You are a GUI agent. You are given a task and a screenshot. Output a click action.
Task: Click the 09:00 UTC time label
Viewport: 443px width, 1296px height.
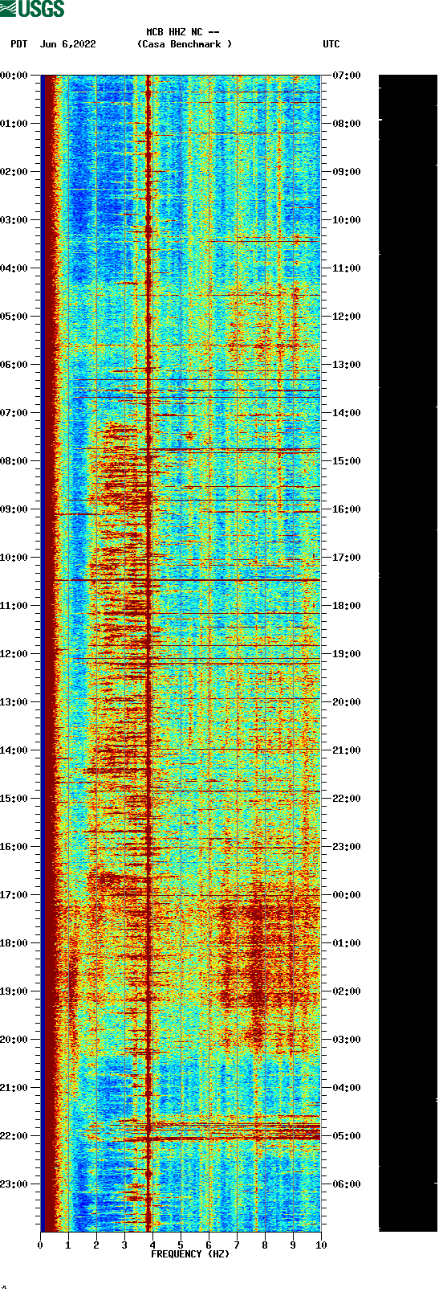point(347,172)
